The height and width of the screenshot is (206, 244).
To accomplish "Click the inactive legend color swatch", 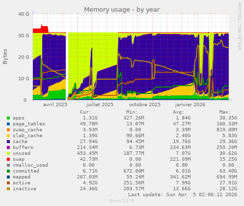I will click(8, 189).
